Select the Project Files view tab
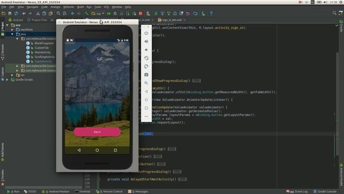The width and height of the screenshot is (344, 194). point(37,20)
